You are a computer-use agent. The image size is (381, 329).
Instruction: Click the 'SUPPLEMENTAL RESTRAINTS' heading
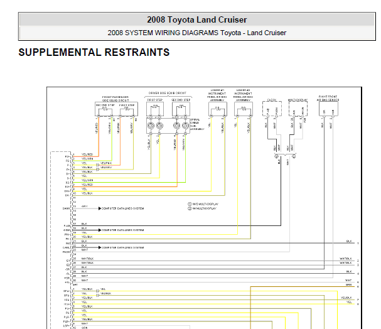[x=94, y=53]
